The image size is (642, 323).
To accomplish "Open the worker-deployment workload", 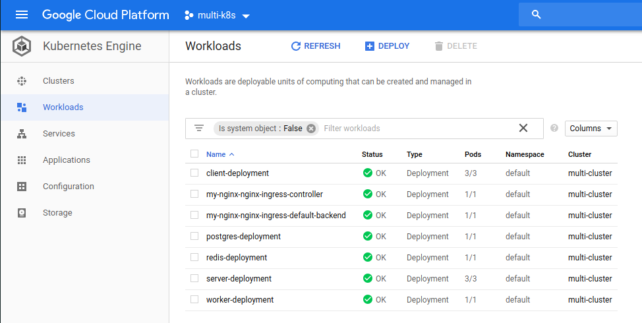I will tap(240, 300).
